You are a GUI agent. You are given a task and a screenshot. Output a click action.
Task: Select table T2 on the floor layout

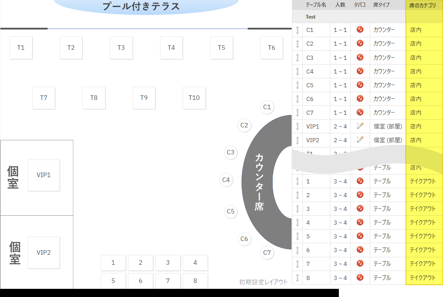[x=71, y=48]
